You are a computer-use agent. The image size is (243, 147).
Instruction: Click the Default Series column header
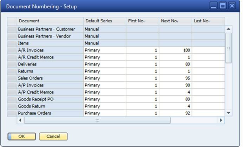(105, 21)
